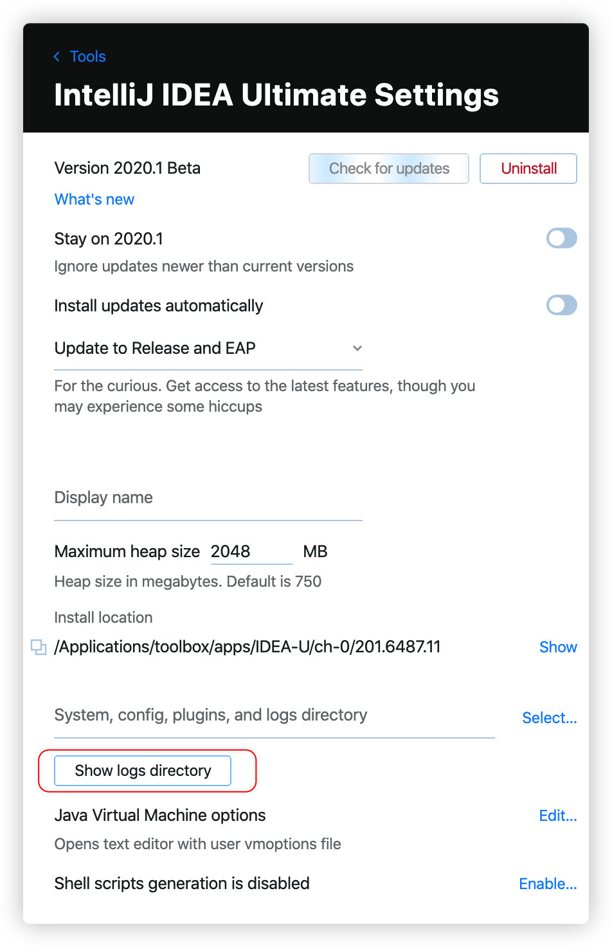The height and width of the screenshot is (947, 612).
Task: Open the Update to Release and EAP dropdown
Action: point(208,349)
